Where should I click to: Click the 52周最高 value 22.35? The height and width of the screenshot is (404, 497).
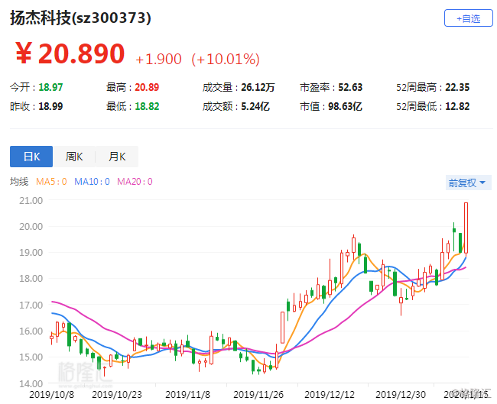tap(457, 87)
